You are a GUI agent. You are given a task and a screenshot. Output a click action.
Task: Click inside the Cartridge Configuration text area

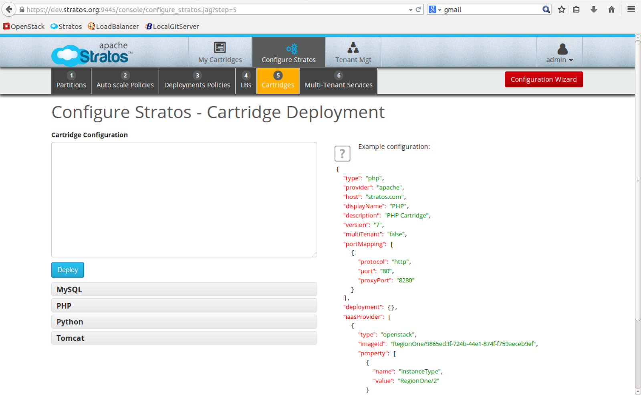[x=184, y=199]
